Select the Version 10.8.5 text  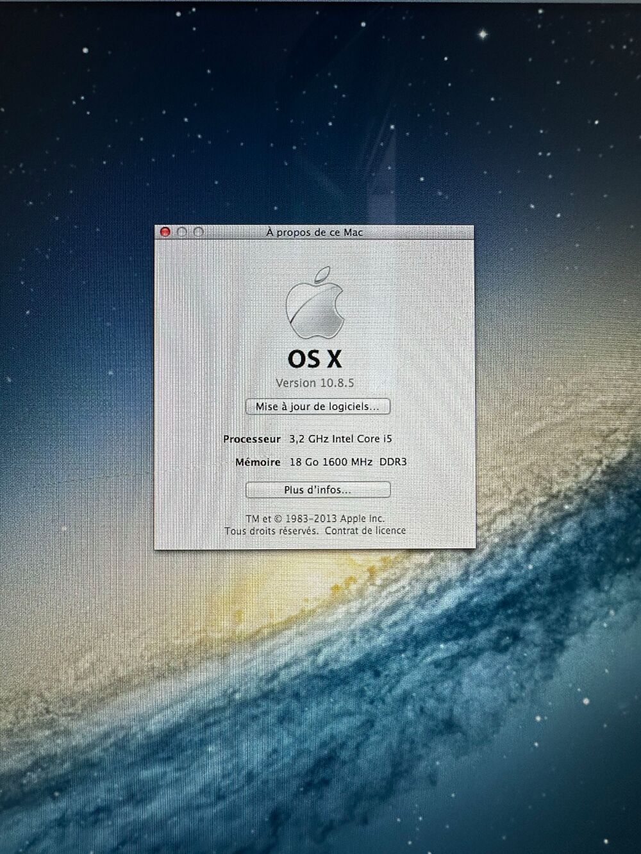[x=315, y=382]
